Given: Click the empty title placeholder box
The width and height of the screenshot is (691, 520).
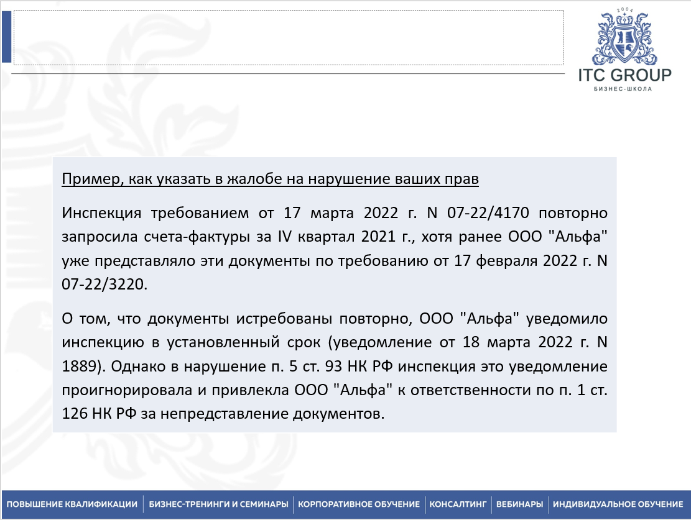Looking at the screenshot, I should click(289, 37).
